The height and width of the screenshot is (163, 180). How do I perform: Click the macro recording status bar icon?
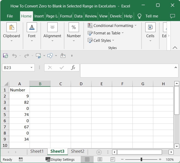click(21, 159)
